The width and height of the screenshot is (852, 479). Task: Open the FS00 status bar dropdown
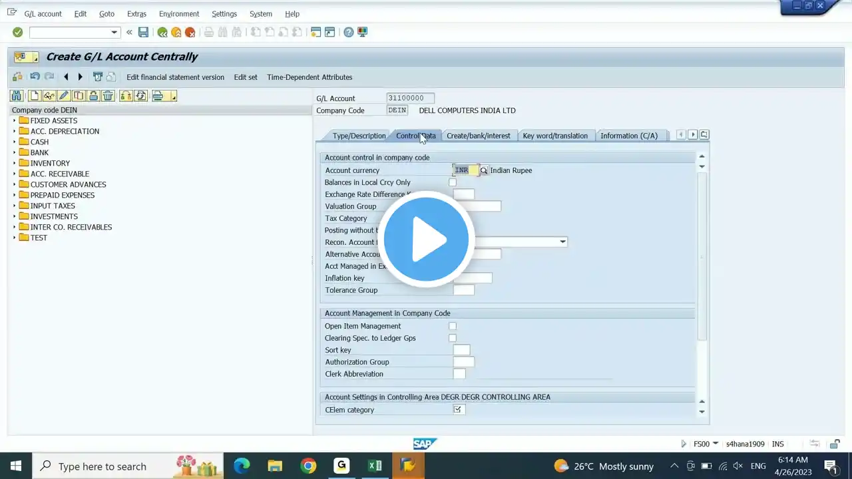(716, 444)
